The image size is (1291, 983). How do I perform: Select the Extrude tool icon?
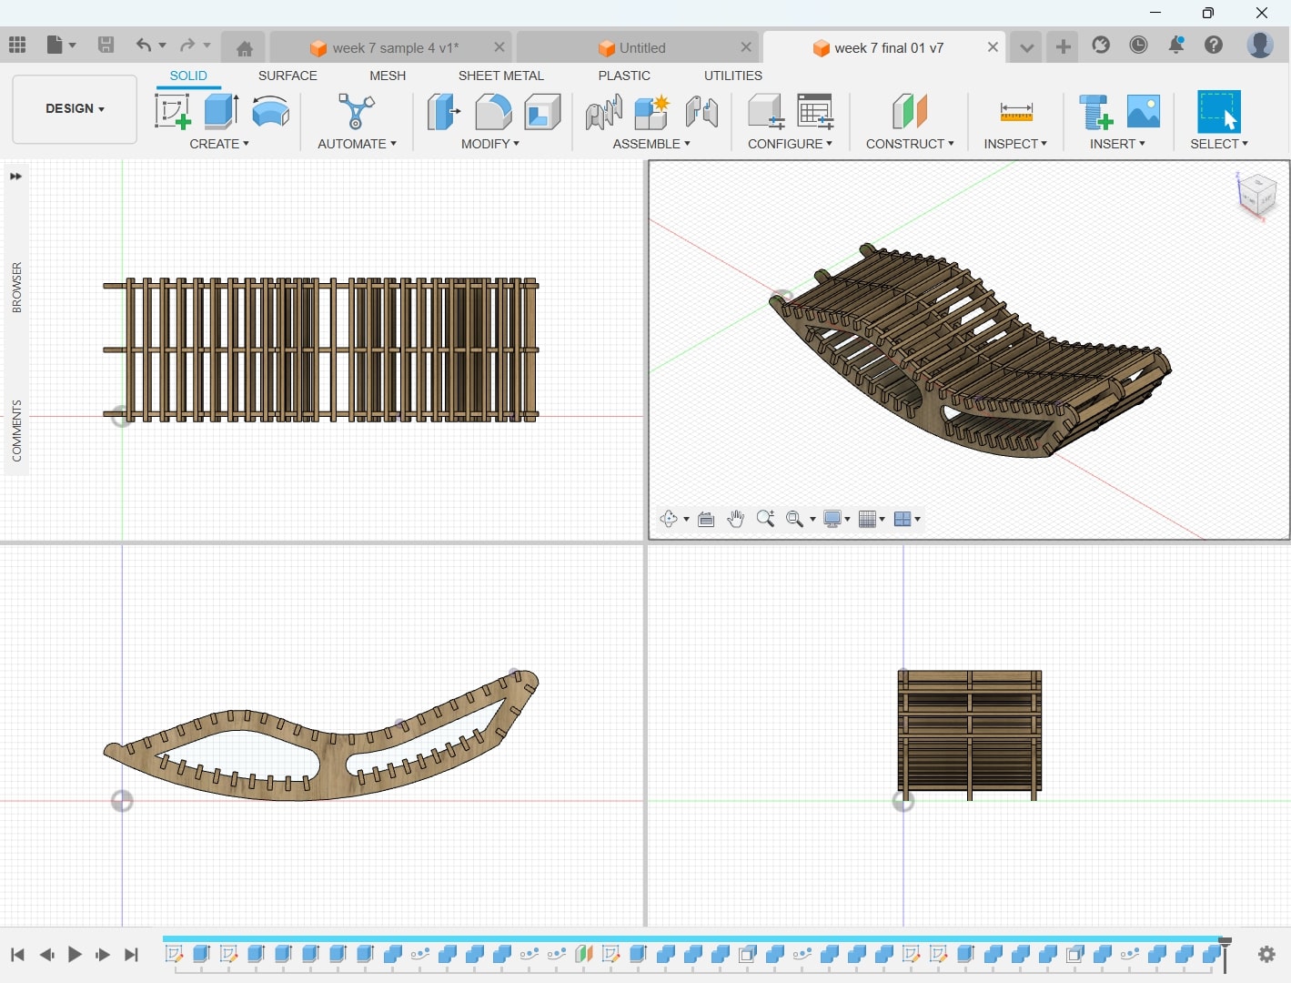pyautogui.click(x=221, y=112)
